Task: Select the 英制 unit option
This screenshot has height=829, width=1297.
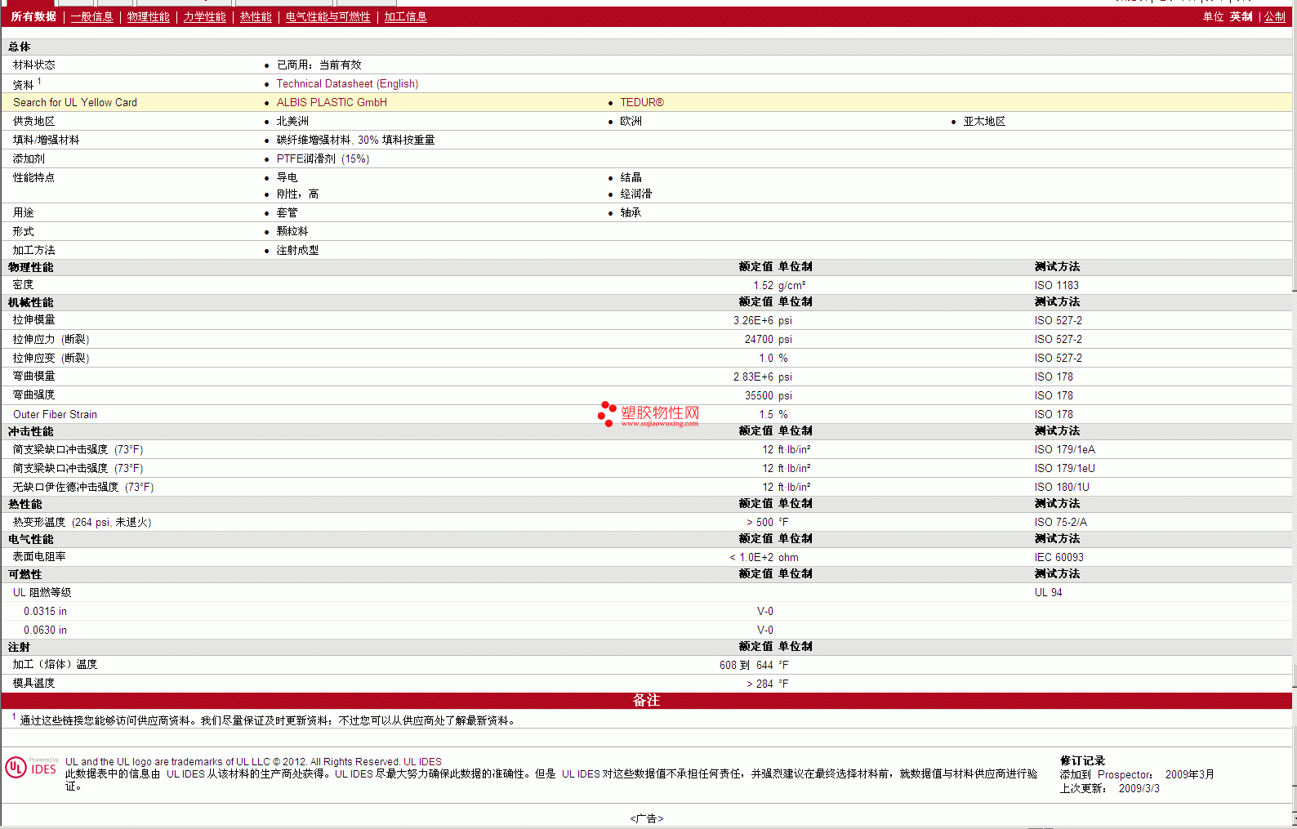Action: pos(1241,16)
